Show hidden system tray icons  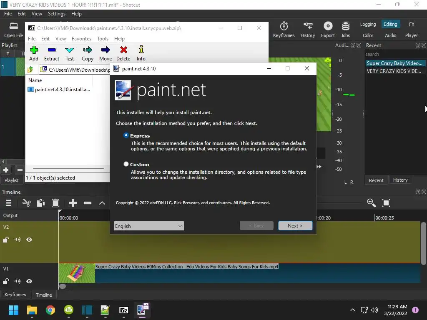coord(352,310)
